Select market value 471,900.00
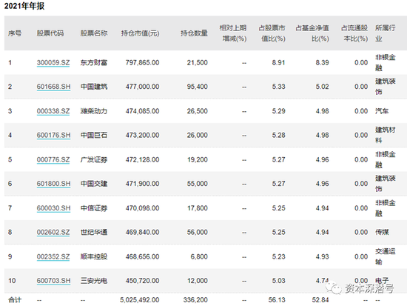This screenshot has width=407, height=306. 143,184
